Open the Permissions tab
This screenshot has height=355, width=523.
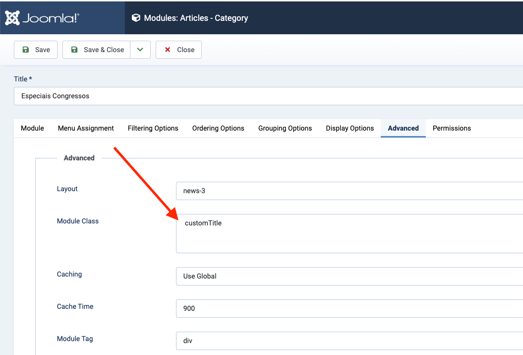452,128
